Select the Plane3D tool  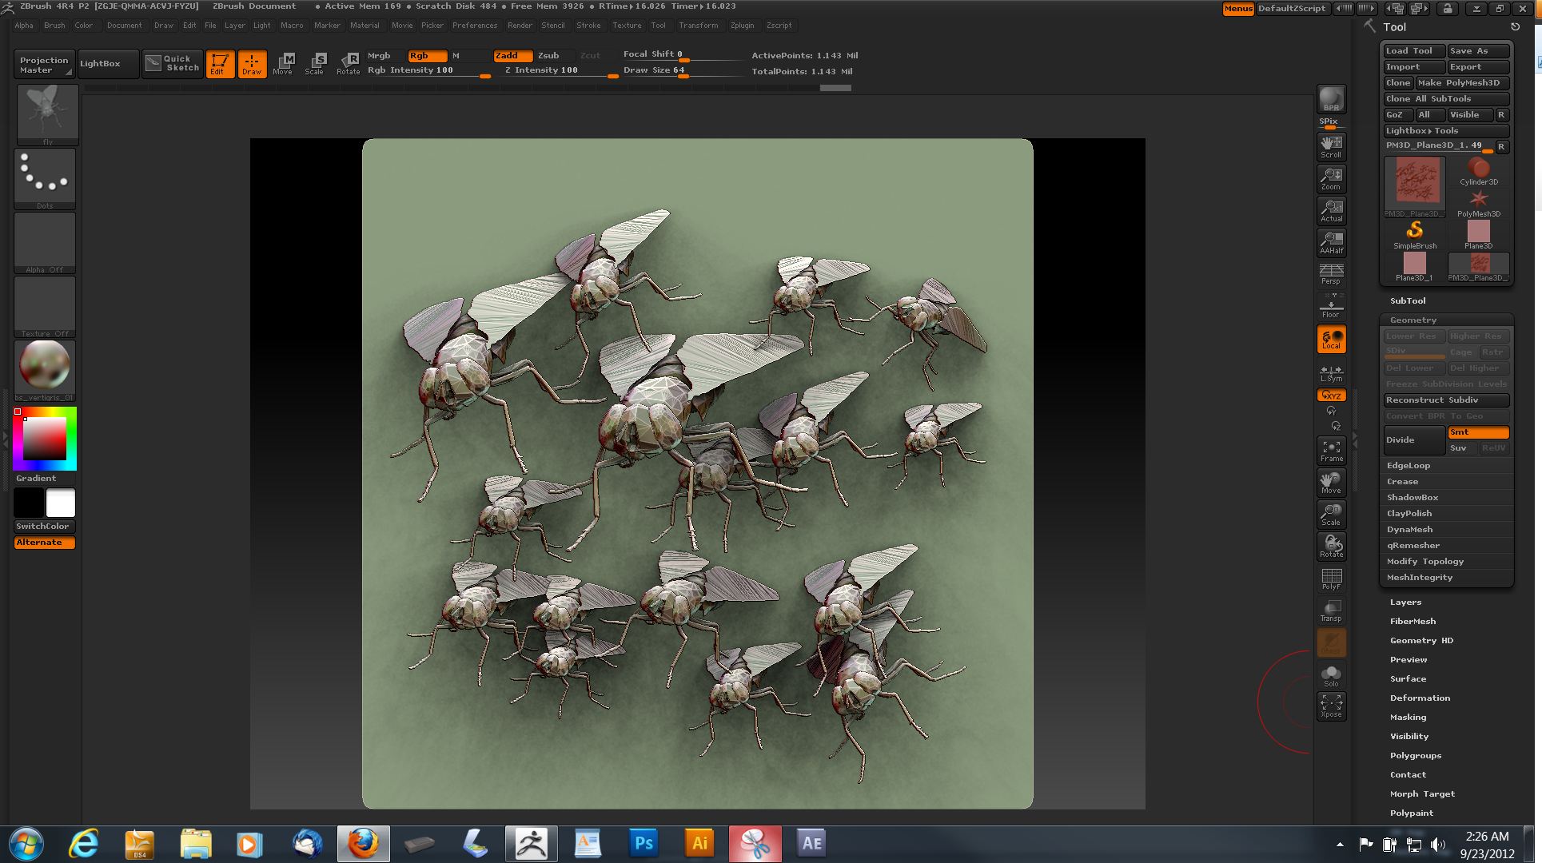pos(1479,235)
